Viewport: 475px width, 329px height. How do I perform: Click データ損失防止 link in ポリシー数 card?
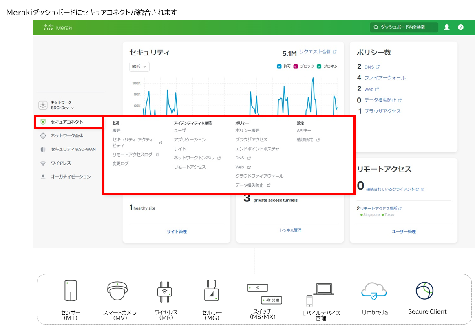point(380,100)
